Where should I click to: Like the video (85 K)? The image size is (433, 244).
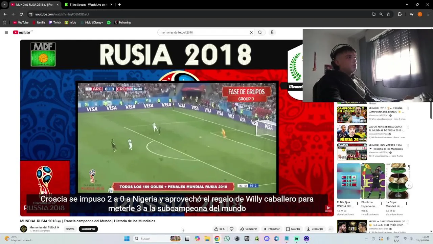[220, 229]
